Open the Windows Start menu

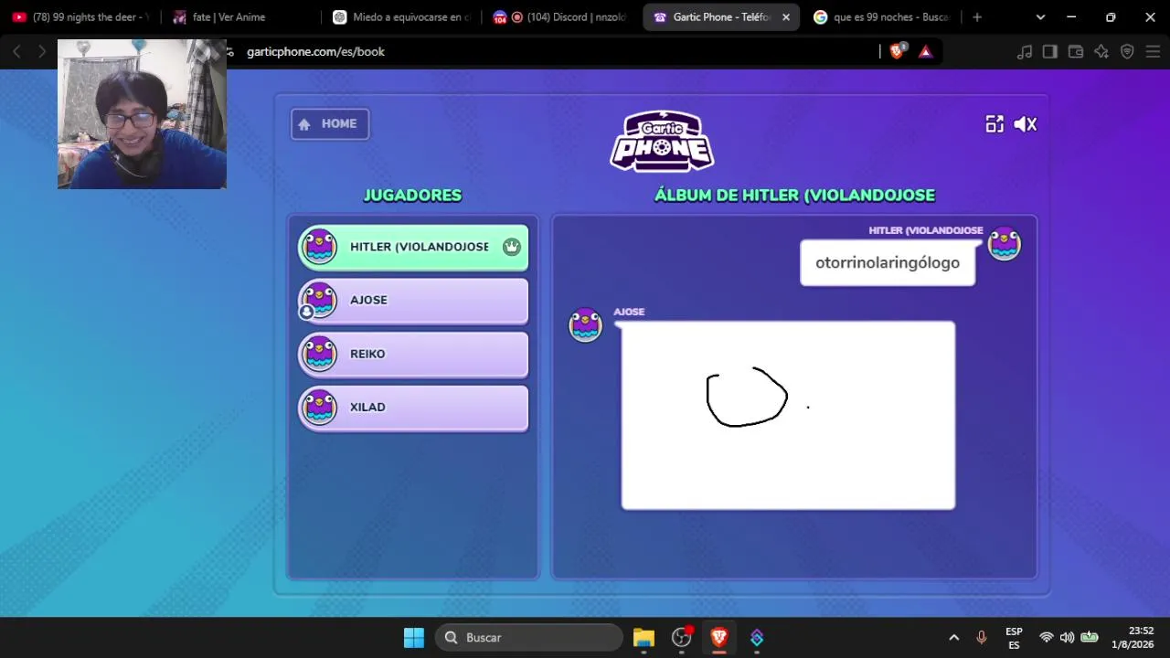[x=414, y=638]
